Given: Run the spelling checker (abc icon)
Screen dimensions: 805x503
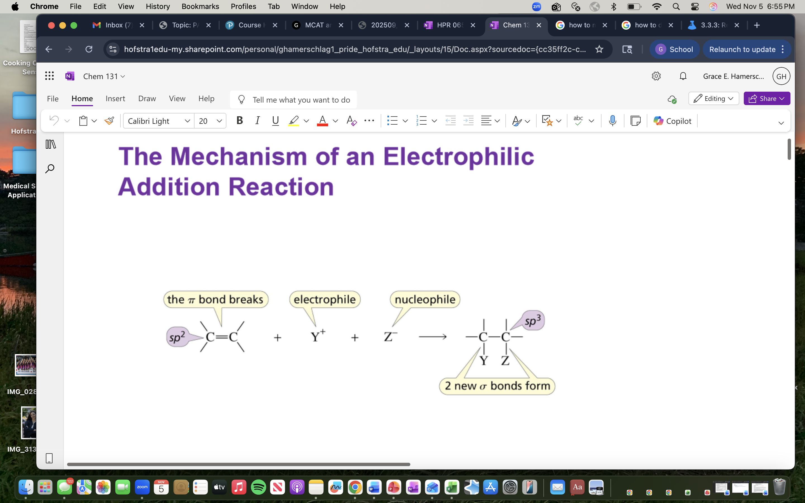Looking at the screenshot, I should pyautogui.click(x=578, y=121).
